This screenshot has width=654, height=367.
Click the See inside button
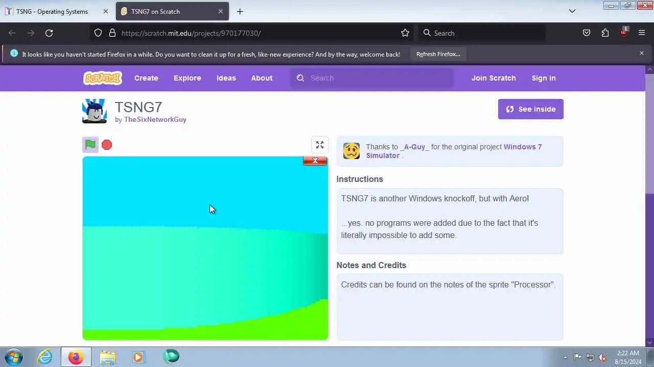coord(531,109)
